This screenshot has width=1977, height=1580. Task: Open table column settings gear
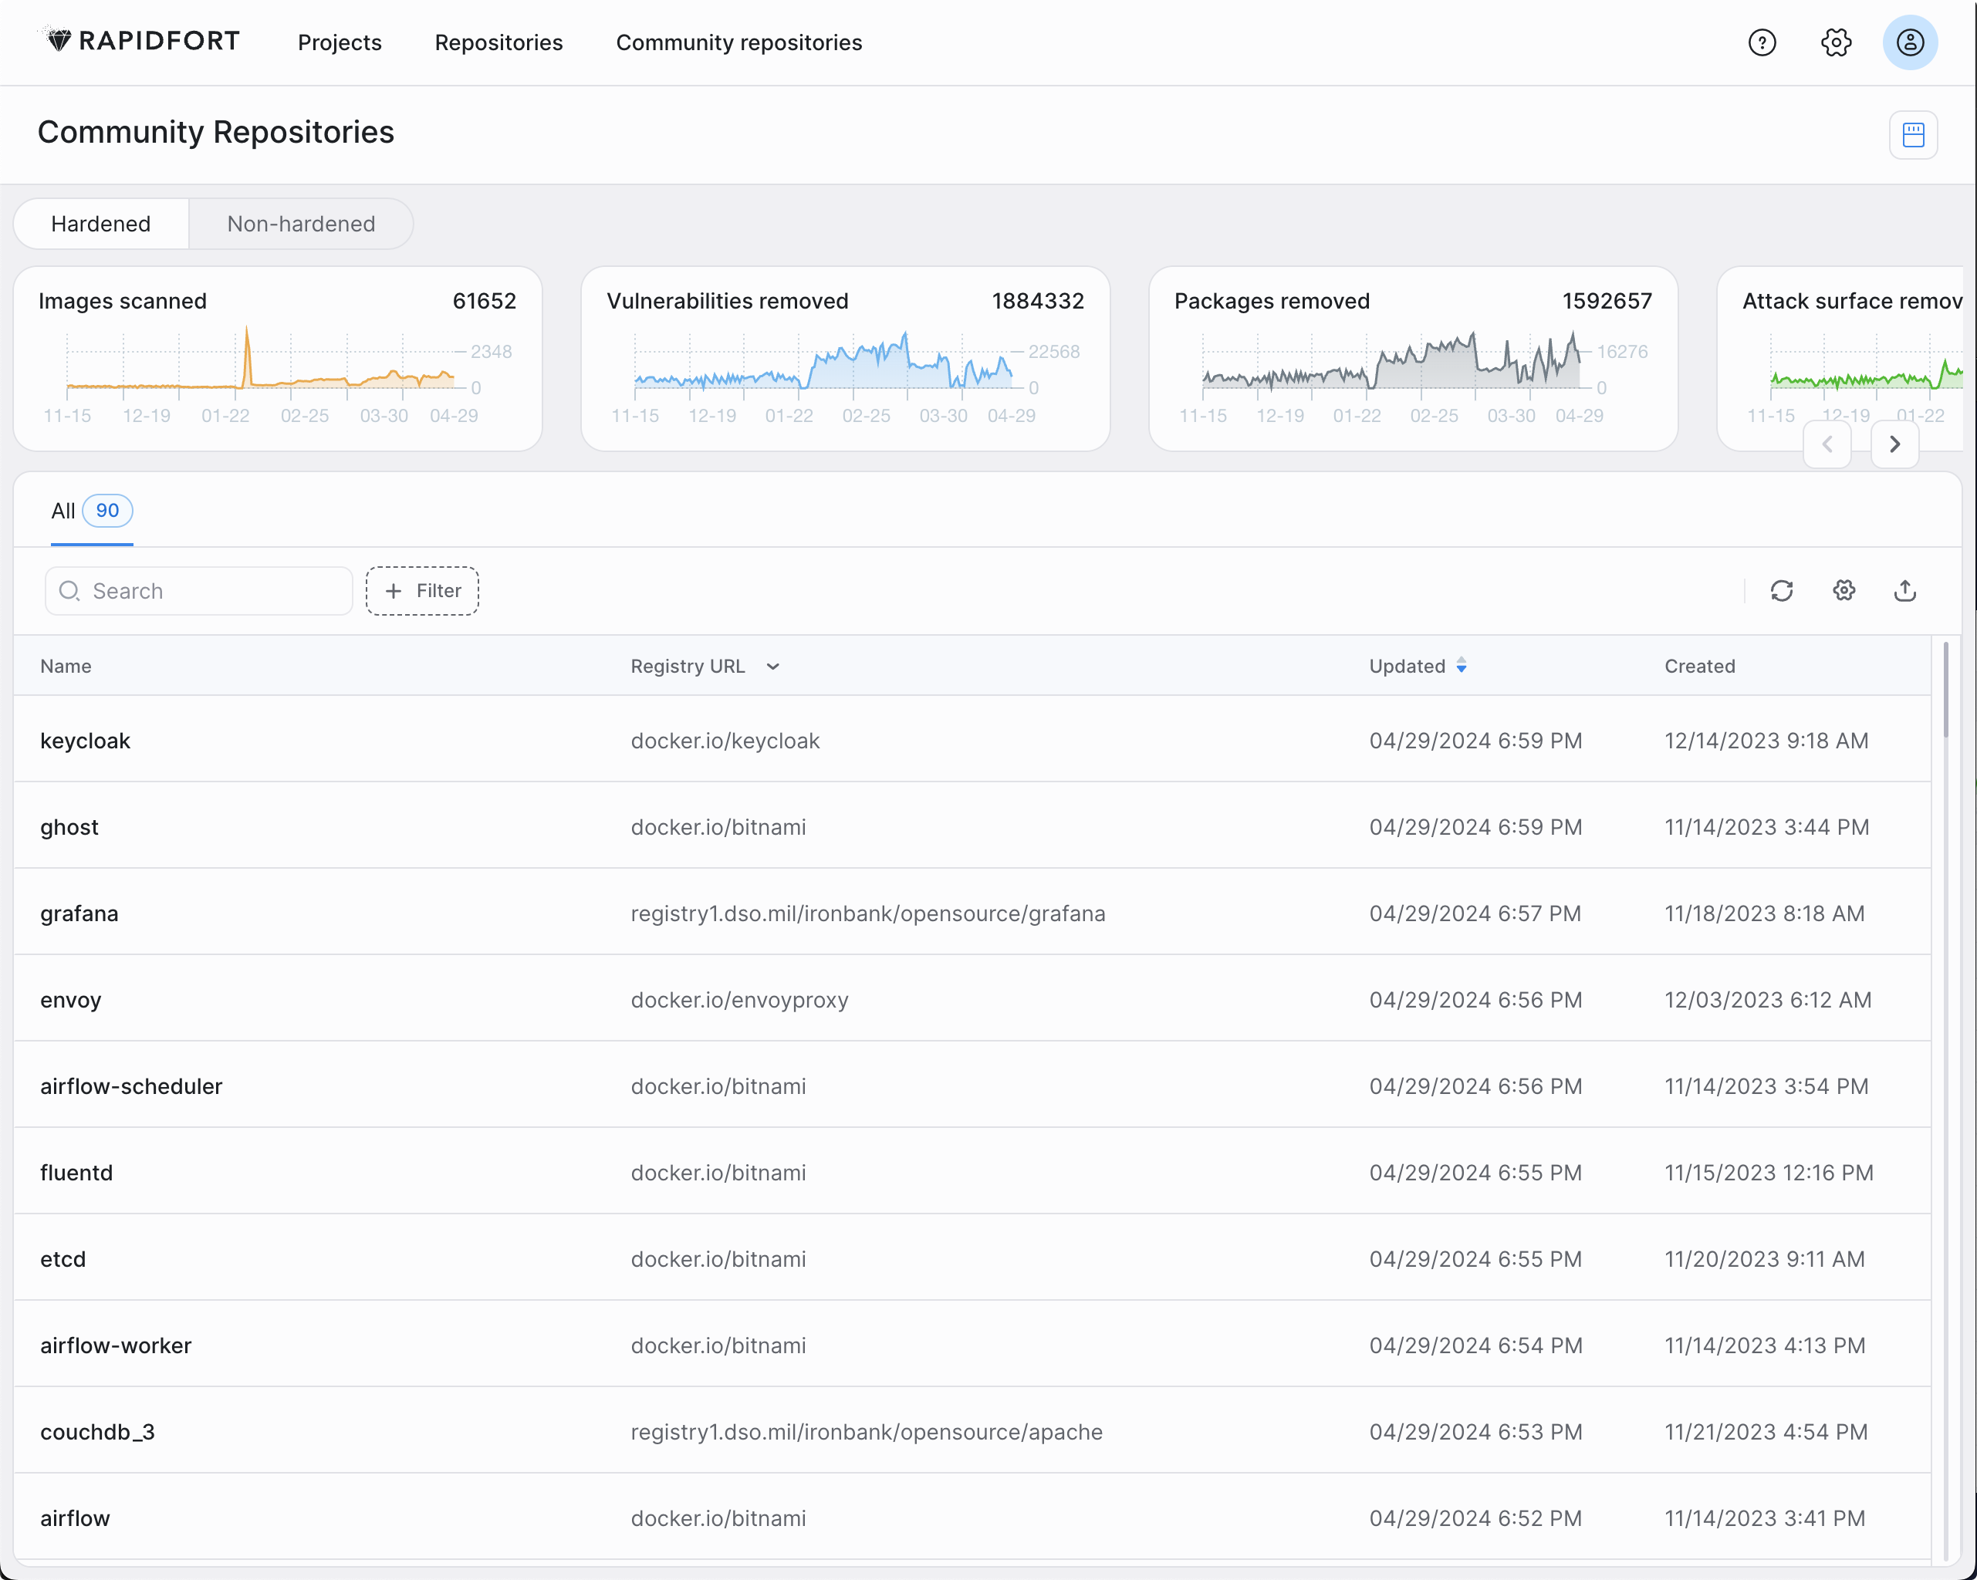1844,590
